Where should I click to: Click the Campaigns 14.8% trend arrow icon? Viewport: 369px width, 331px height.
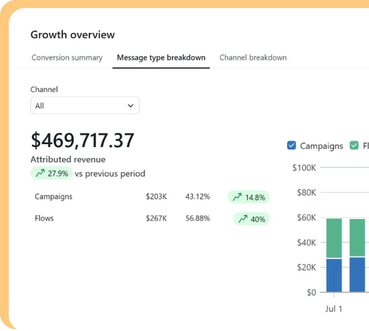coord(237,197)
